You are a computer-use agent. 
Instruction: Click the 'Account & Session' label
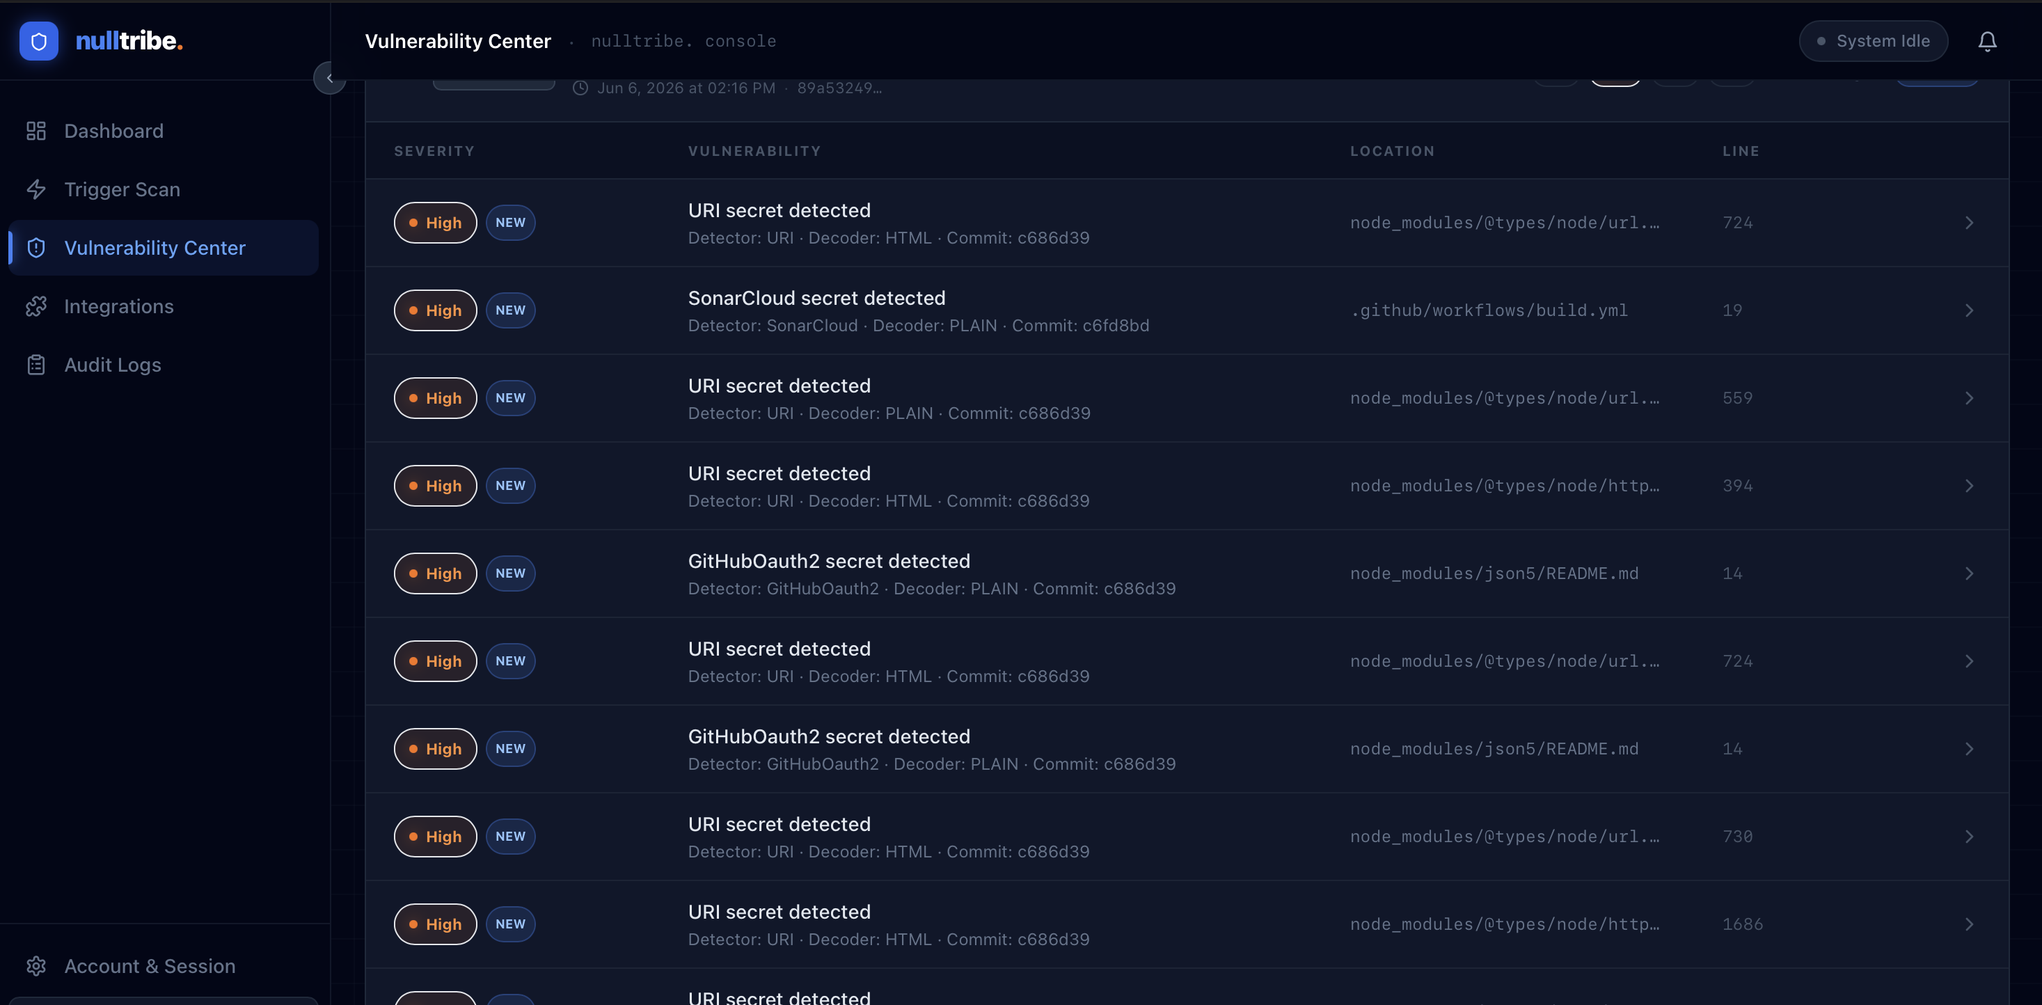[150, 966]
